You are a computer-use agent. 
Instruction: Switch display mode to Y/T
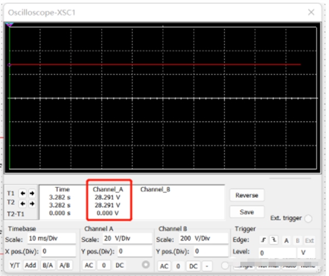(15, 265)
